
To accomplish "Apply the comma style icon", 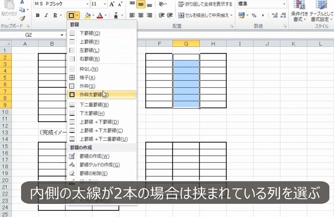I will pos(263,15).
